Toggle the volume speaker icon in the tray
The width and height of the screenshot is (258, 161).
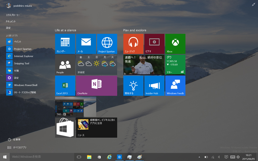pos(219,157)
